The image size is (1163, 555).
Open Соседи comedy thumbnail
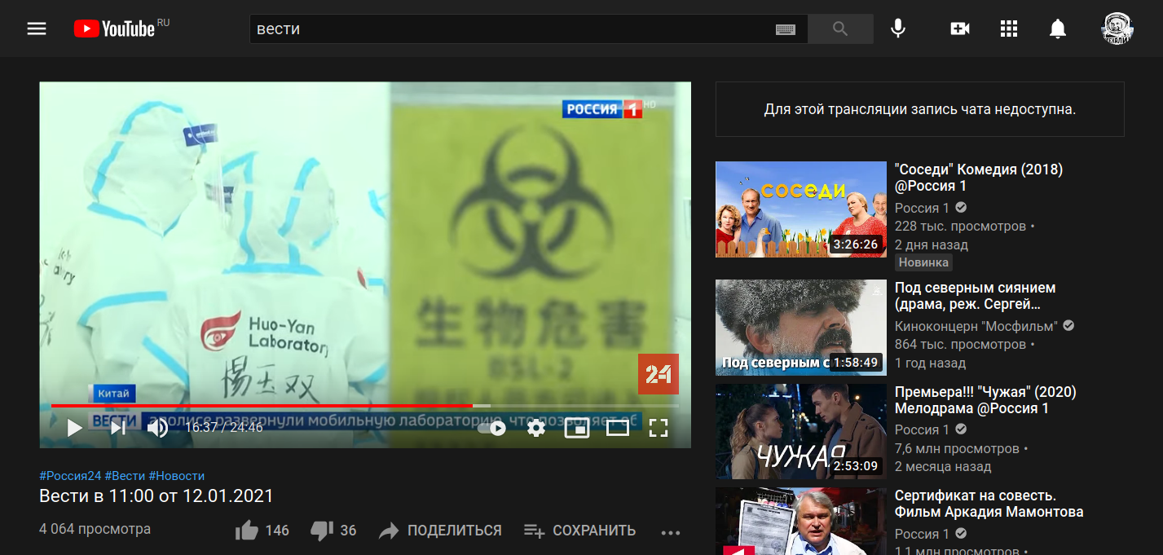click(800, 209)
